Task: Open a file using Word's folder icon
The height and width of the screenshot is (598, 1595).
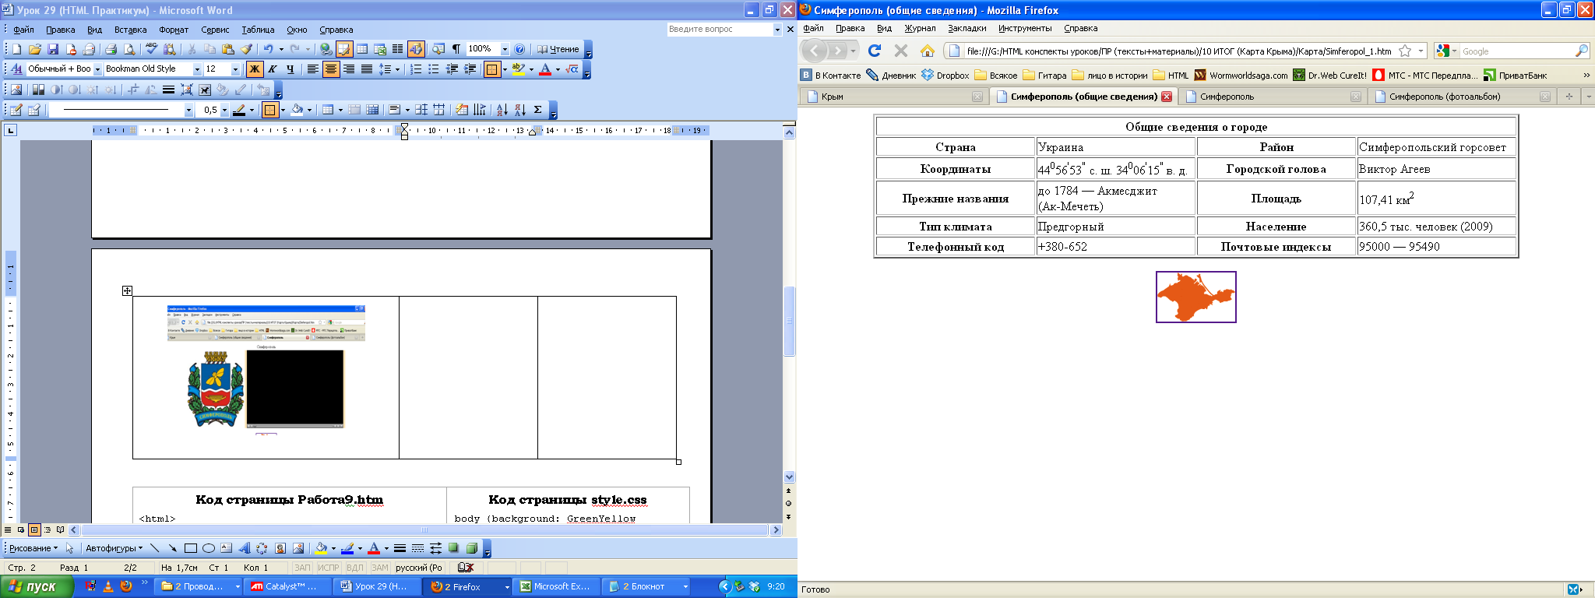Action: 34,49
